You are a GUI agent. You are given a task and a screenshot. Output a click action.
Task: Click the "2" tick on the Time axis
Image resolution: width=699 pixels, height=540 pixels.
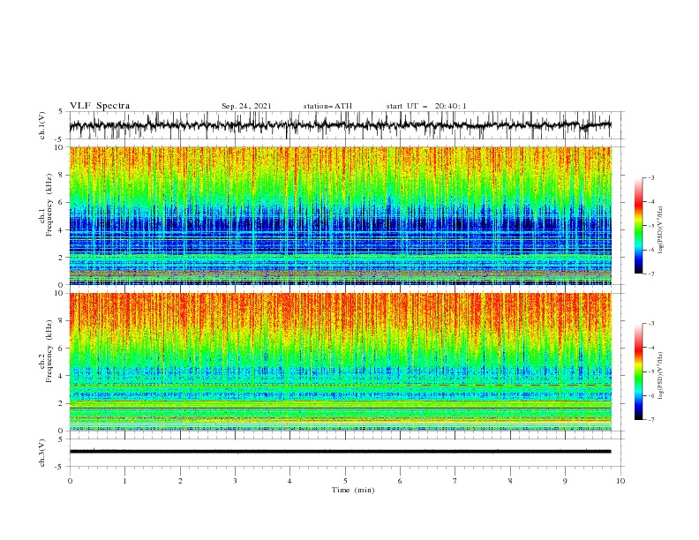click(180, 481)
